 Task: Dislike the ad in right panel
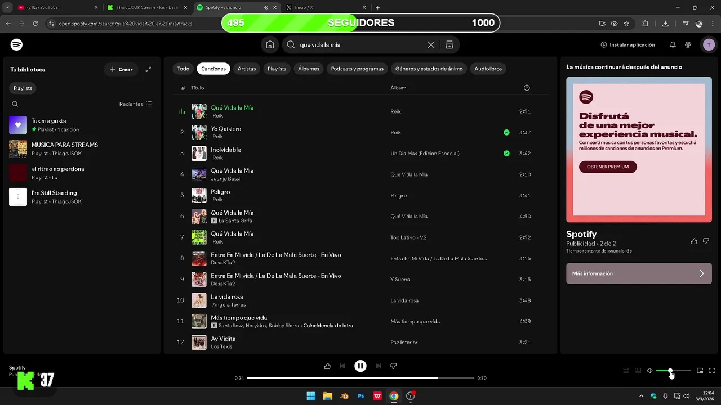pyautogui.click(x=706, y=241)
